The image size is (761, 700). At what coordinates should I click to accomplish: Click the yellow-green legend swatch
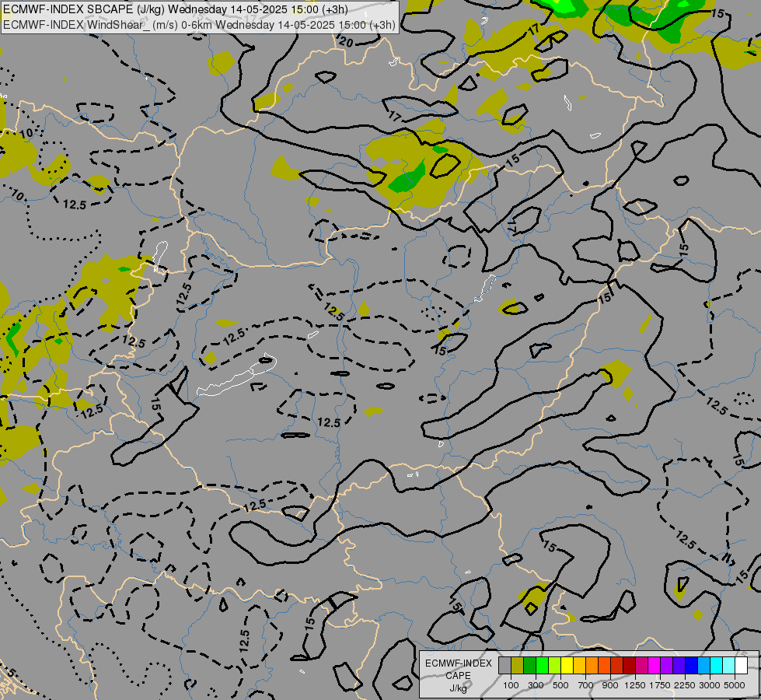555,666
